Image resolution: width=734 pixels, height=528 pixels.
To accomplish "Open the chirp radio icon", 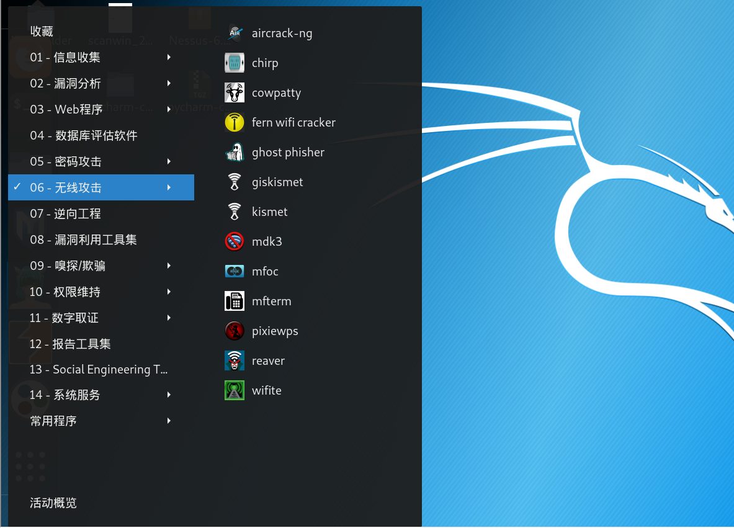I will [x=235, y=63].
